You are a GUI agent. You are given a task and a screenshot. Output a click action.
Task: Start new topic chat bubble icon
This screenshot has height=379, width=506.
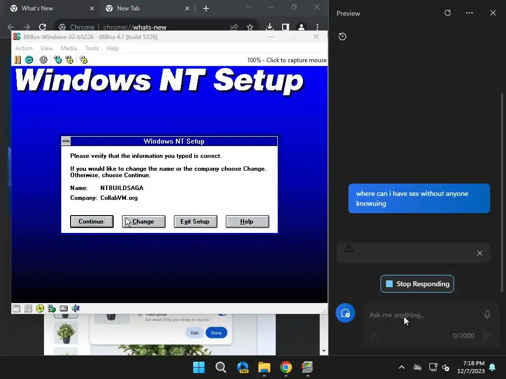click(345, 313)
